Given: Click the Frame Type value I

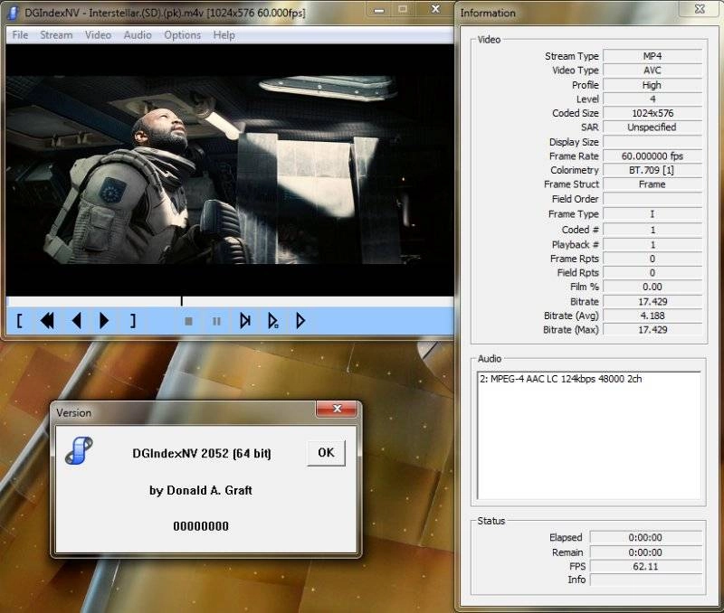Looking at the screenshot, I should click(x=652, y=214).
